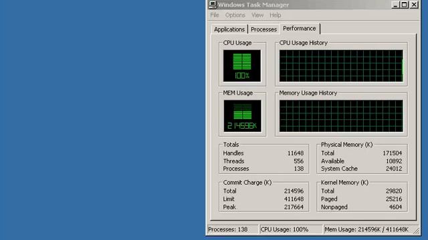Open the View menu
Image resolution: width=428 pixels, height=240 pixels.
tap(257, 15)
